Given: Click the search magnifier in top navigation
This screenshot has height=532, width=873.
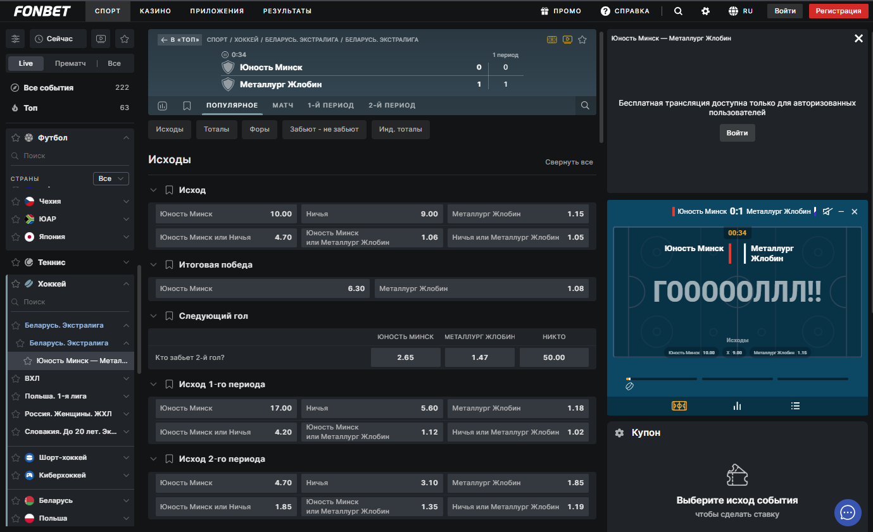Looking at the screenshot, I should click(678, 11).
